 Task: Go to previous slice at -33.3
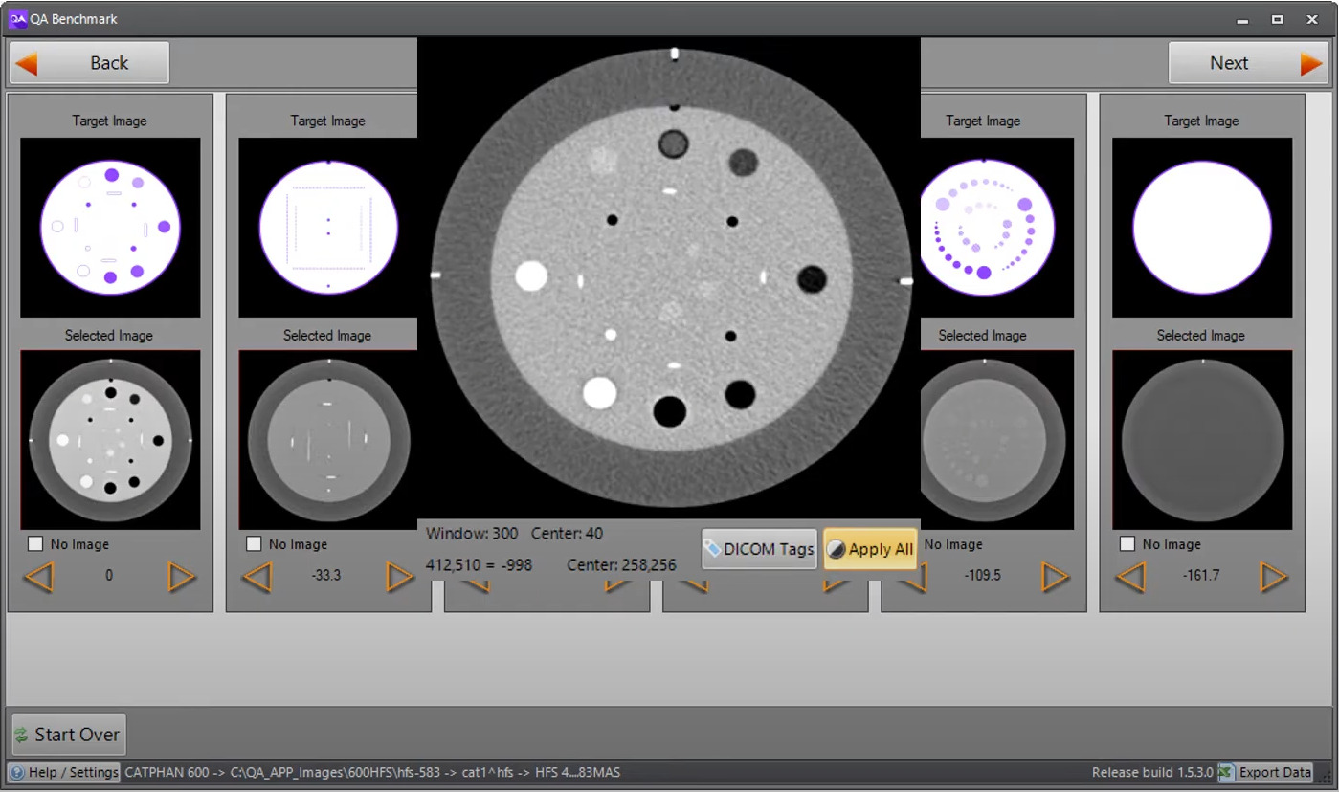pyautogui.click(x=257, y=577)
